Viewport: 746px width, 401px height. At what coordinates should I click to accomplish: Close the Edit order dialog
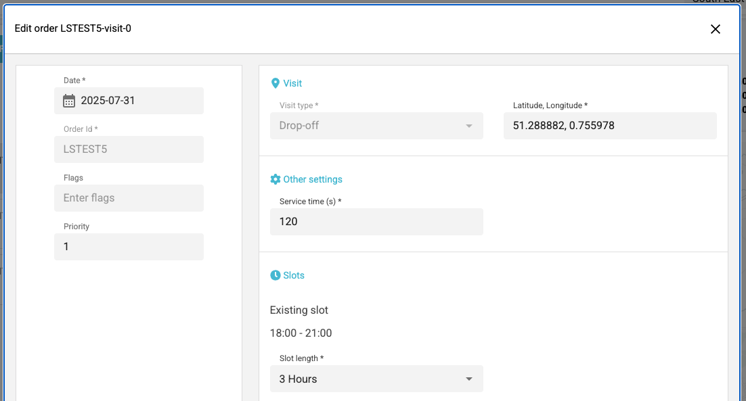715,29
